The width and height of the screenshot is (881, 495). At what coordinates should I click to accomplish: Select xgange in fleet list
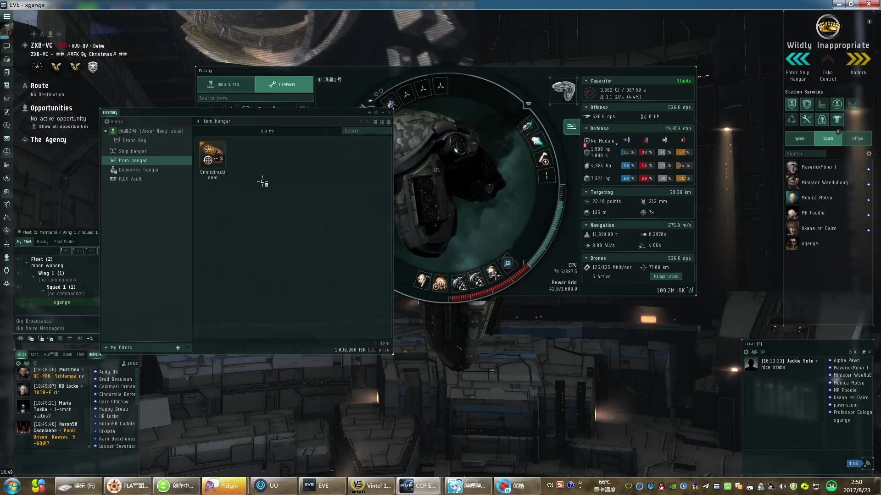click(x=61, y=302)
